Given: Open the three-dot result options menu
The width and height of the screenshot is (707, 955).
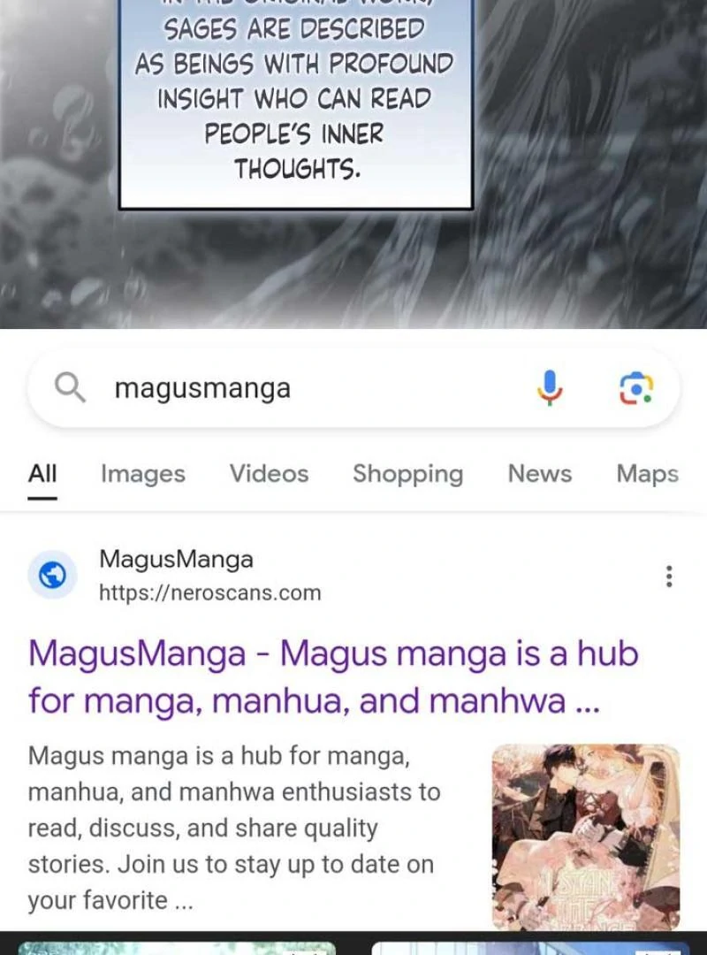Looking at the screenshot, I should (x=669, y=576).
